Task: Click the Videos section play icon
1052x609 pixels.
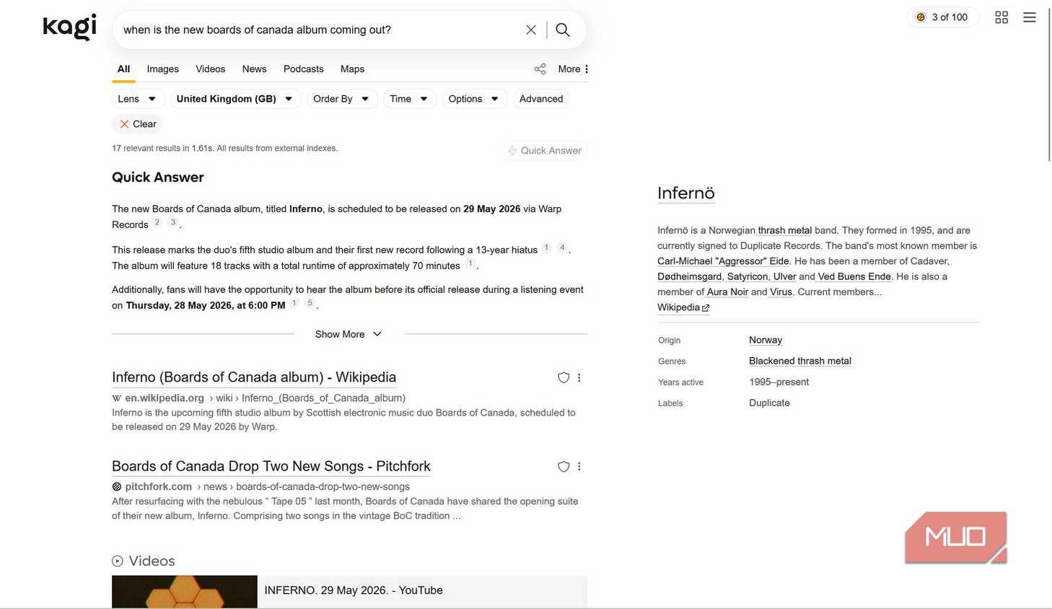Action: [118, 561]
